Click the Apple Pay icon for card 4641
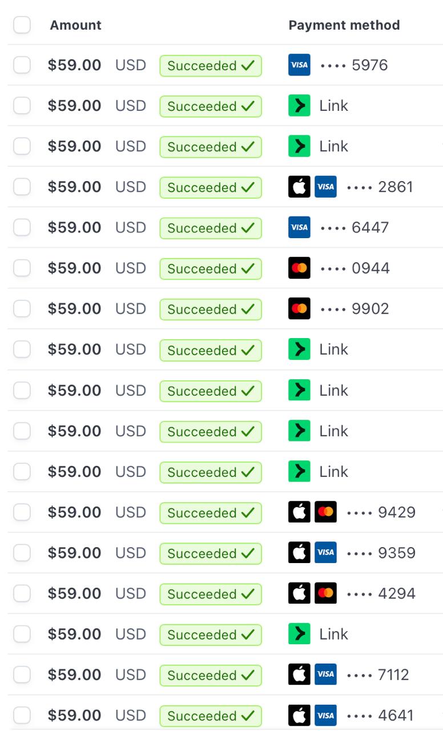The image size is (443, 731). click(299, 715)
